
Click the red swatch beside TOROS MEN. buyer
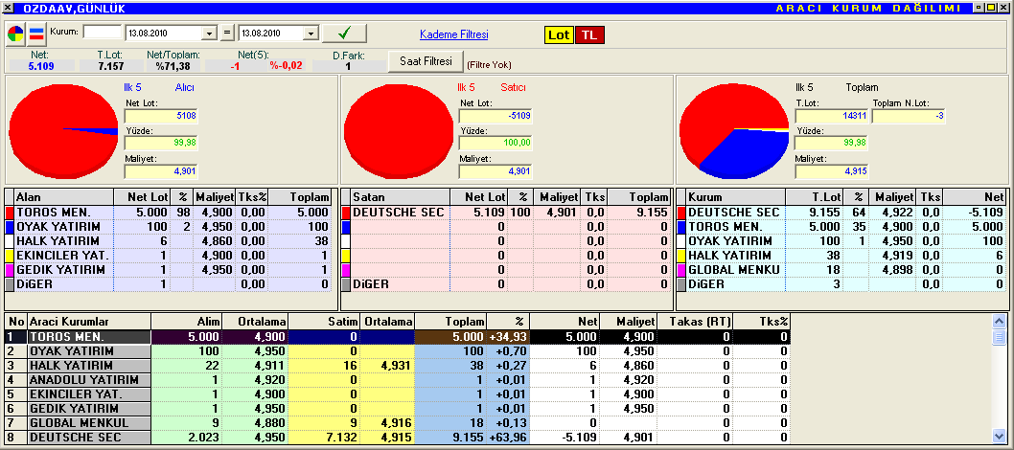point(10,212)
